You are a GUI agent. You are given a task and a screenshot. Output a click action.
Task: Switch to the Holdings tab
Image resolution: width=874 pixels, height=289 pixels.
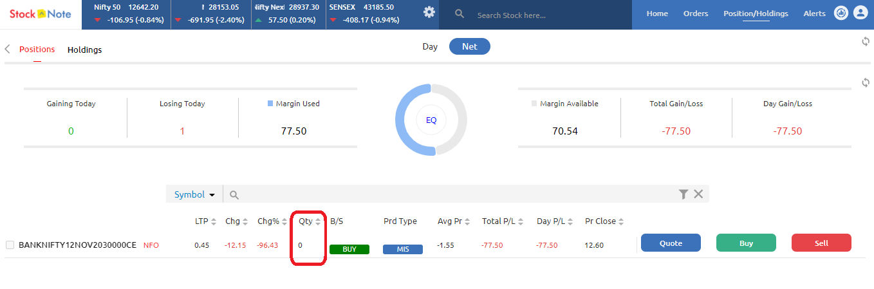tap(84, 50)
